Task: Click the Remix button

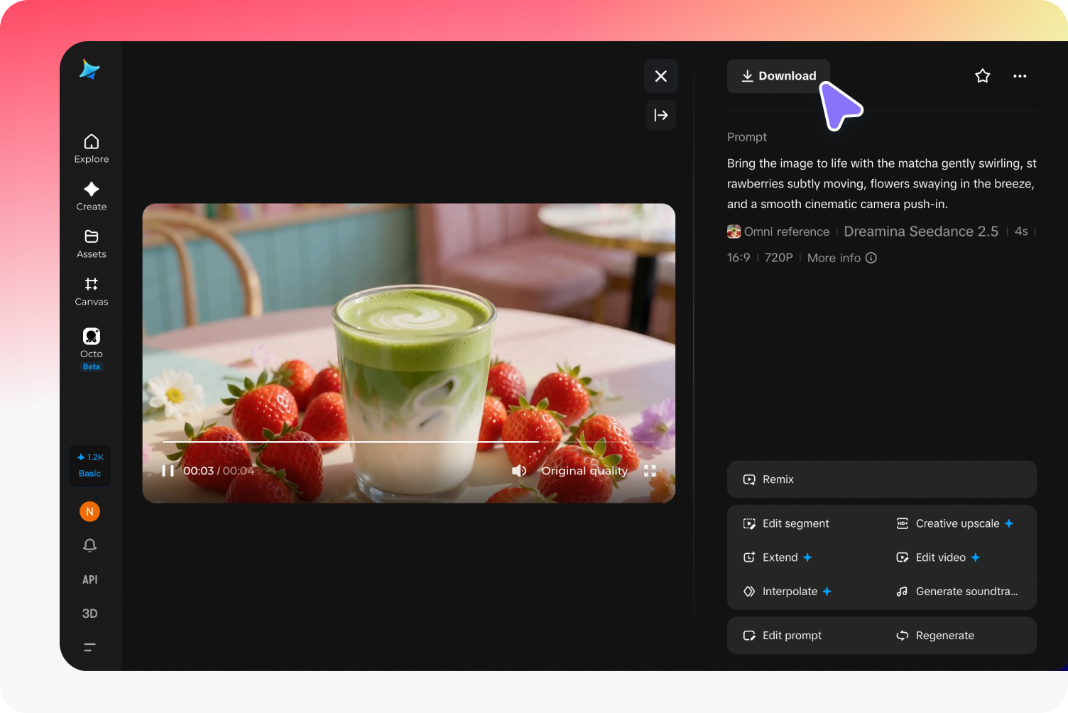Action: (882, 479)
